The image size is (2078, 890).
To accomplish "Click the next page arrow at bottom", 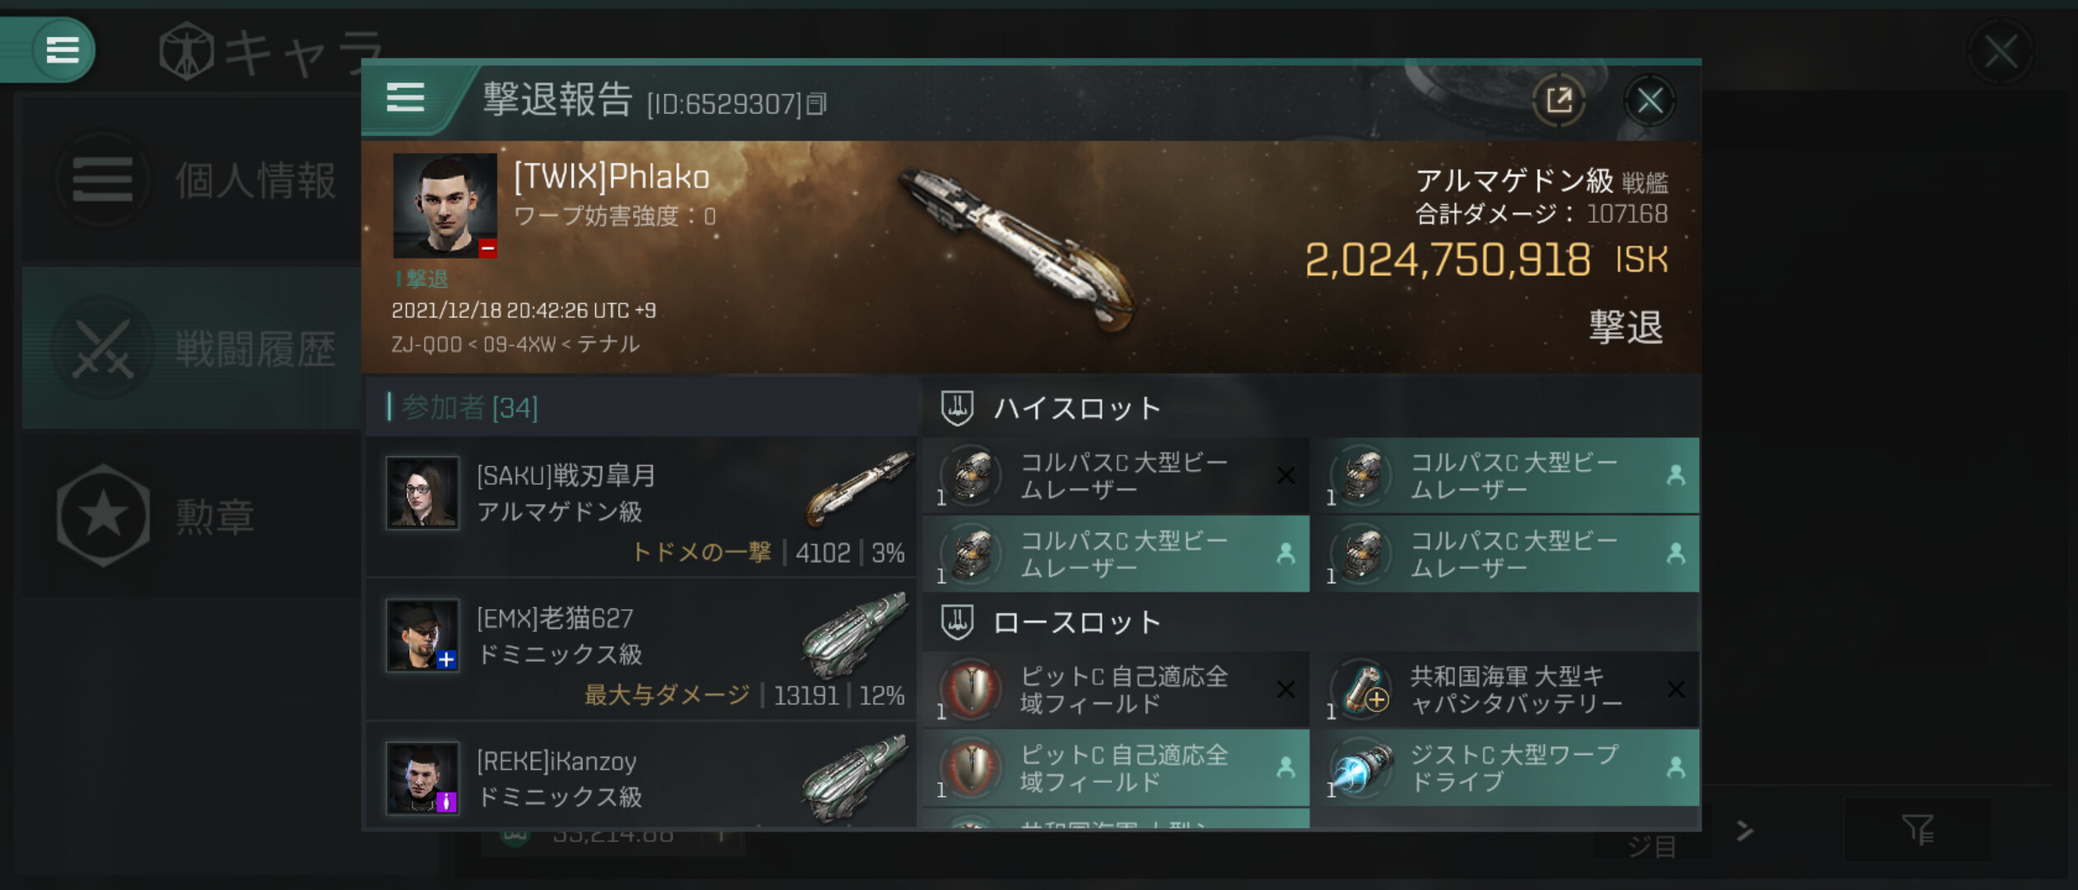I will click(x=1743, y=831).
